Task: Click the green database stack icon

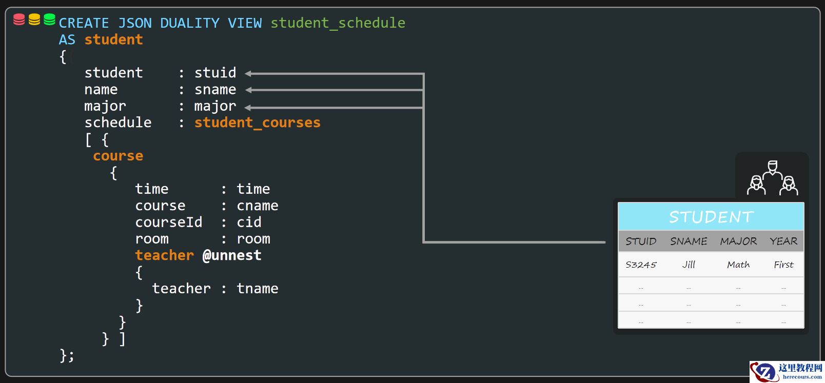Action: tap(49, 19)
